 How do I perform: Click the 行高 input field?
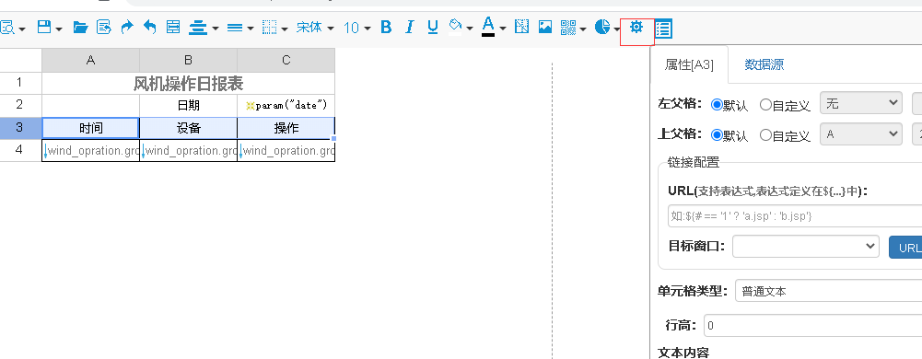click(812, 326)
